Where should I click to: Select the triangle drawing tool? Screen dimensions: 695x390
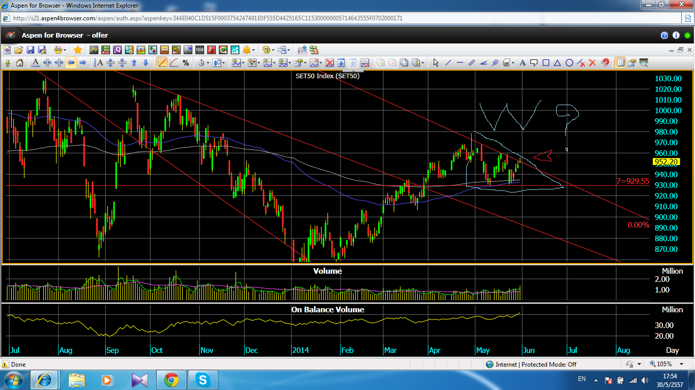[x=558, y=63]
